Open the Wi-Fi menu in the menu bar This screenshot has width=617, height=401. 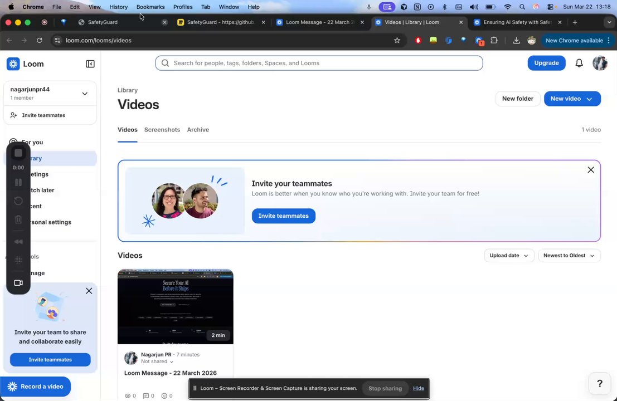(508, 7)
